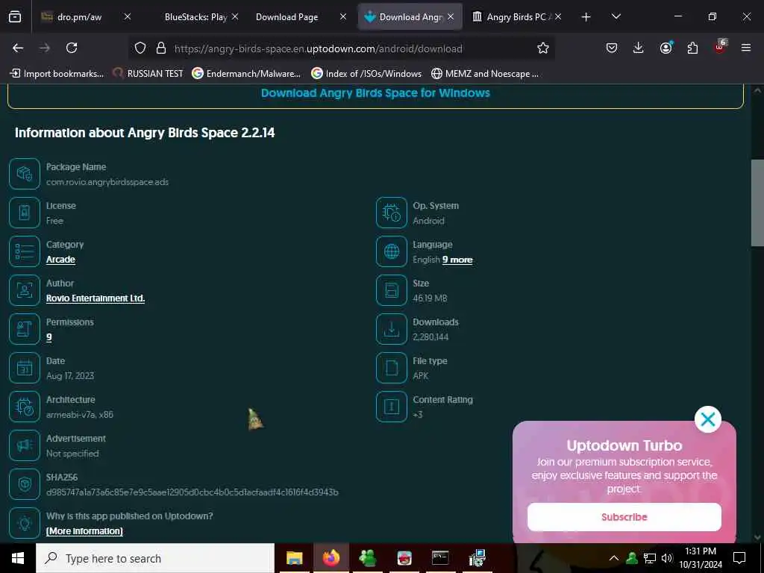Close the BlueStacks: Play tab

click(235, 16)
